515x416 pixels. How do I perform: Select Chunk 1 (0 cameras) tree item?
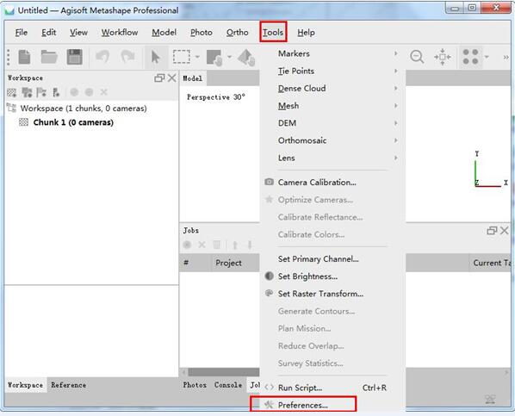pyautogui.click(x=73, y=122)
